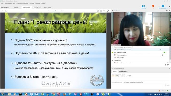Switch to the Мои вопросы tab

coord(123,71)
